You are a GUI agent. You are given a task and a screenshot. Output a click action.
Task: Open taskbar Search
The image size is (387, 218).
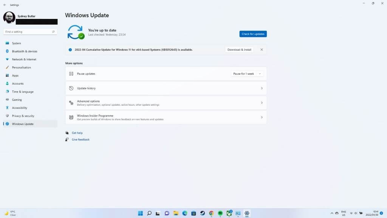point(149,213)
